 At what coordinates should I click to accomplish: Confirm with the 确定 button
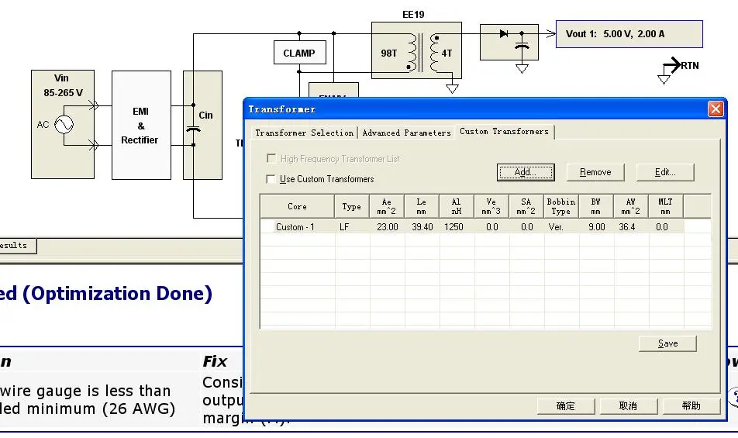566,406
